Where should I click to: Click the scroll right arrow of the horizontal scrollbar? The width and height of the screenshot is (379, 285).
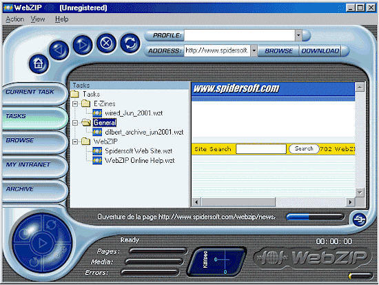(350, 202)
